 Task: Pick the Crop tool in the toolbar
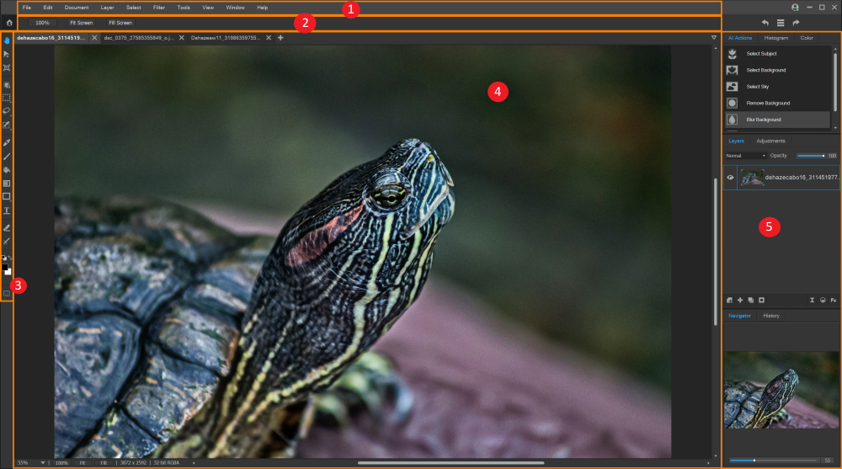pyautogui.click(x=7, y=67)
